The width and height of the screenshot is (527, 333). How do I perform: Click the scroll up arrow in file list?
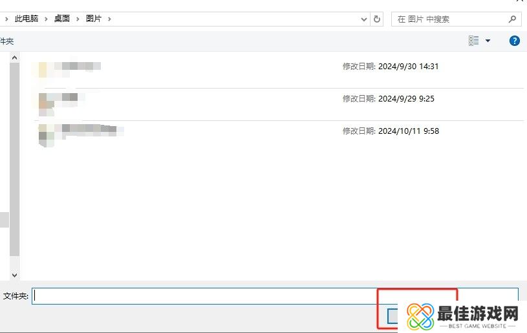[14, 58]
